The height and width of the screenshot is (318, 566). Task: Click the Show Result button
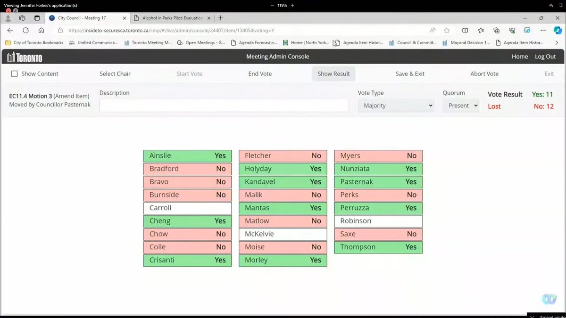click(x=333, y=73)
